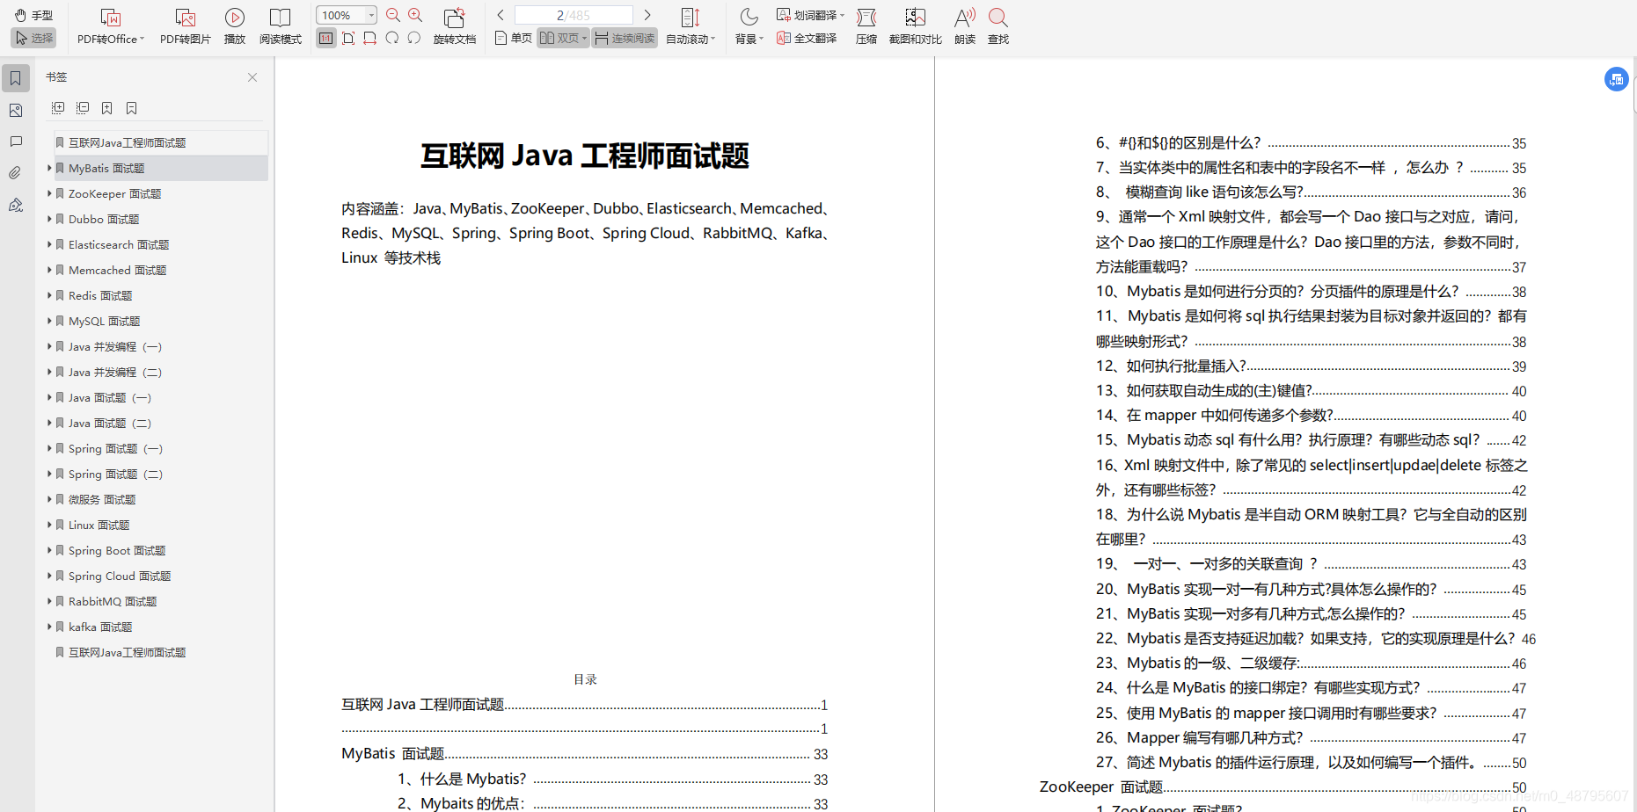Follow the TOC link 'ZooKeeper 面试题' page 50

click(x=1283, y=787)
